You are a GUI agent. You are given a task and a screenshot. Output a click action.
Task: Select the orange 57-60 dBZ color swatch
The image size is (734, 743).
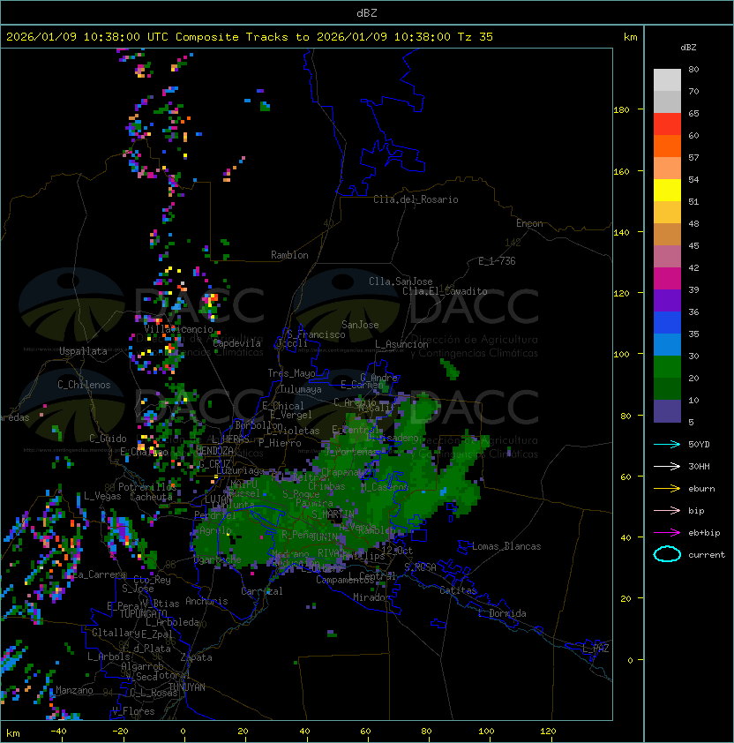click(667, 146)
